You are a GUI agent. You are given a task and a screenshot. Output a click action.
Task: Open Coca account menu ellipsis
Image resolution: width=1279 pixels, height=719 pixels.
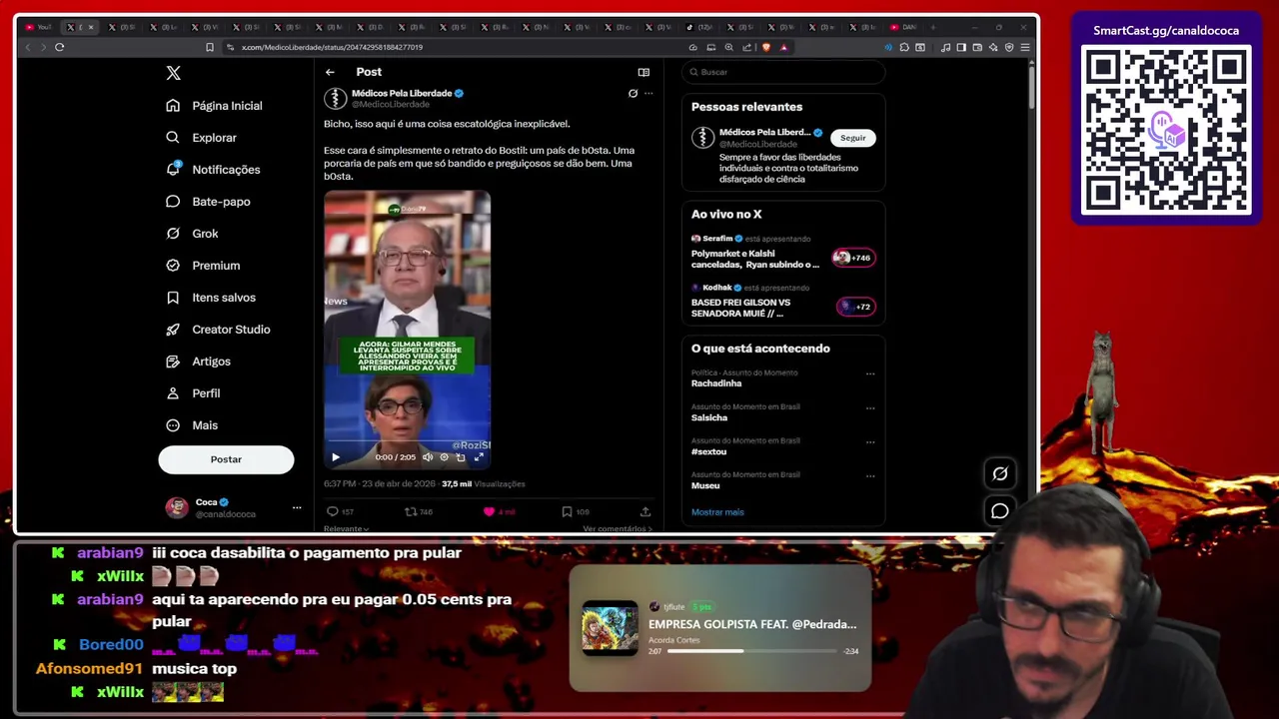tap(297, 507)
